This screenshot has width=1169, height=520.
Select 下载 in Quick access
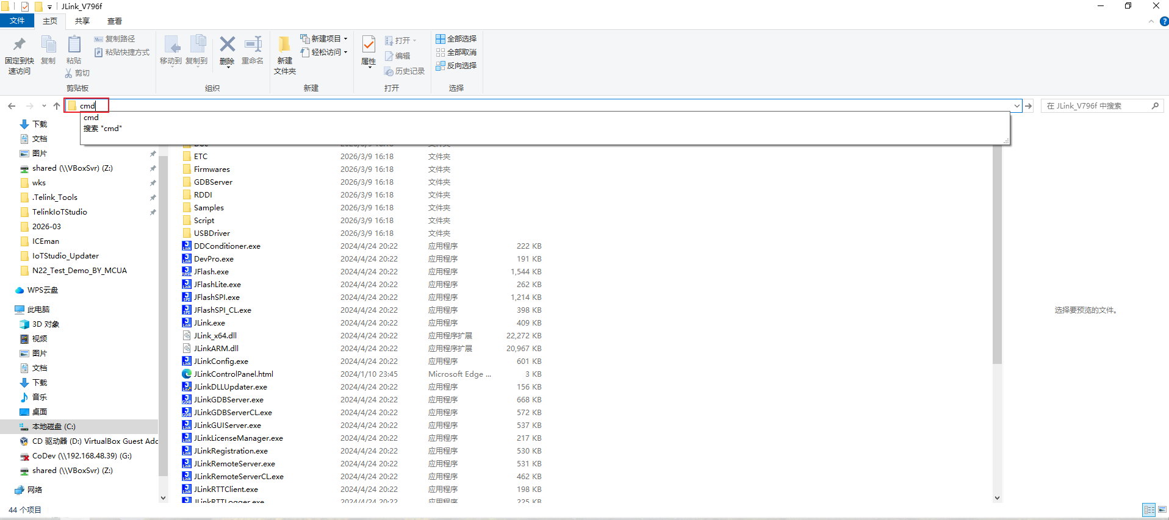(40, 124)
